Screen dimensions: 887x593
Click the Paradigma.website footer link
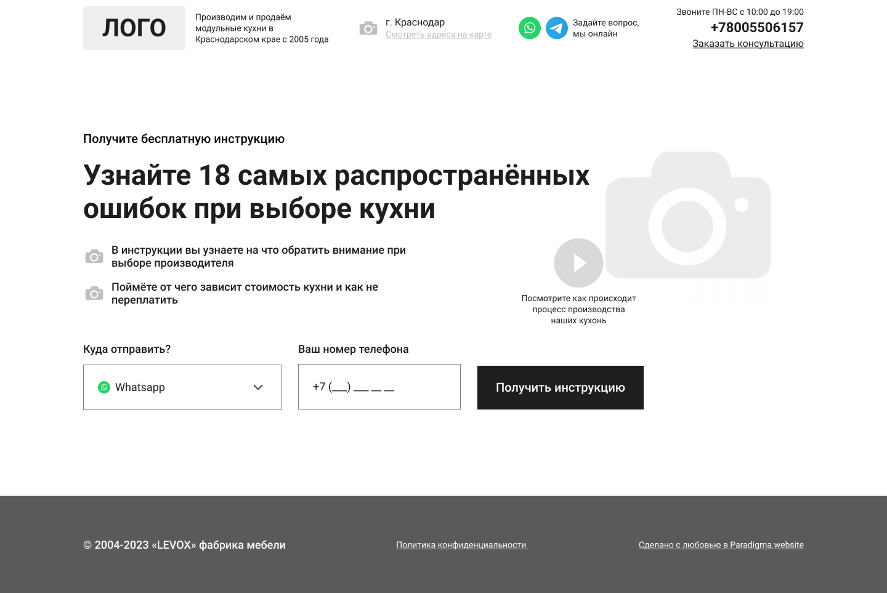(x=721, y=545)
